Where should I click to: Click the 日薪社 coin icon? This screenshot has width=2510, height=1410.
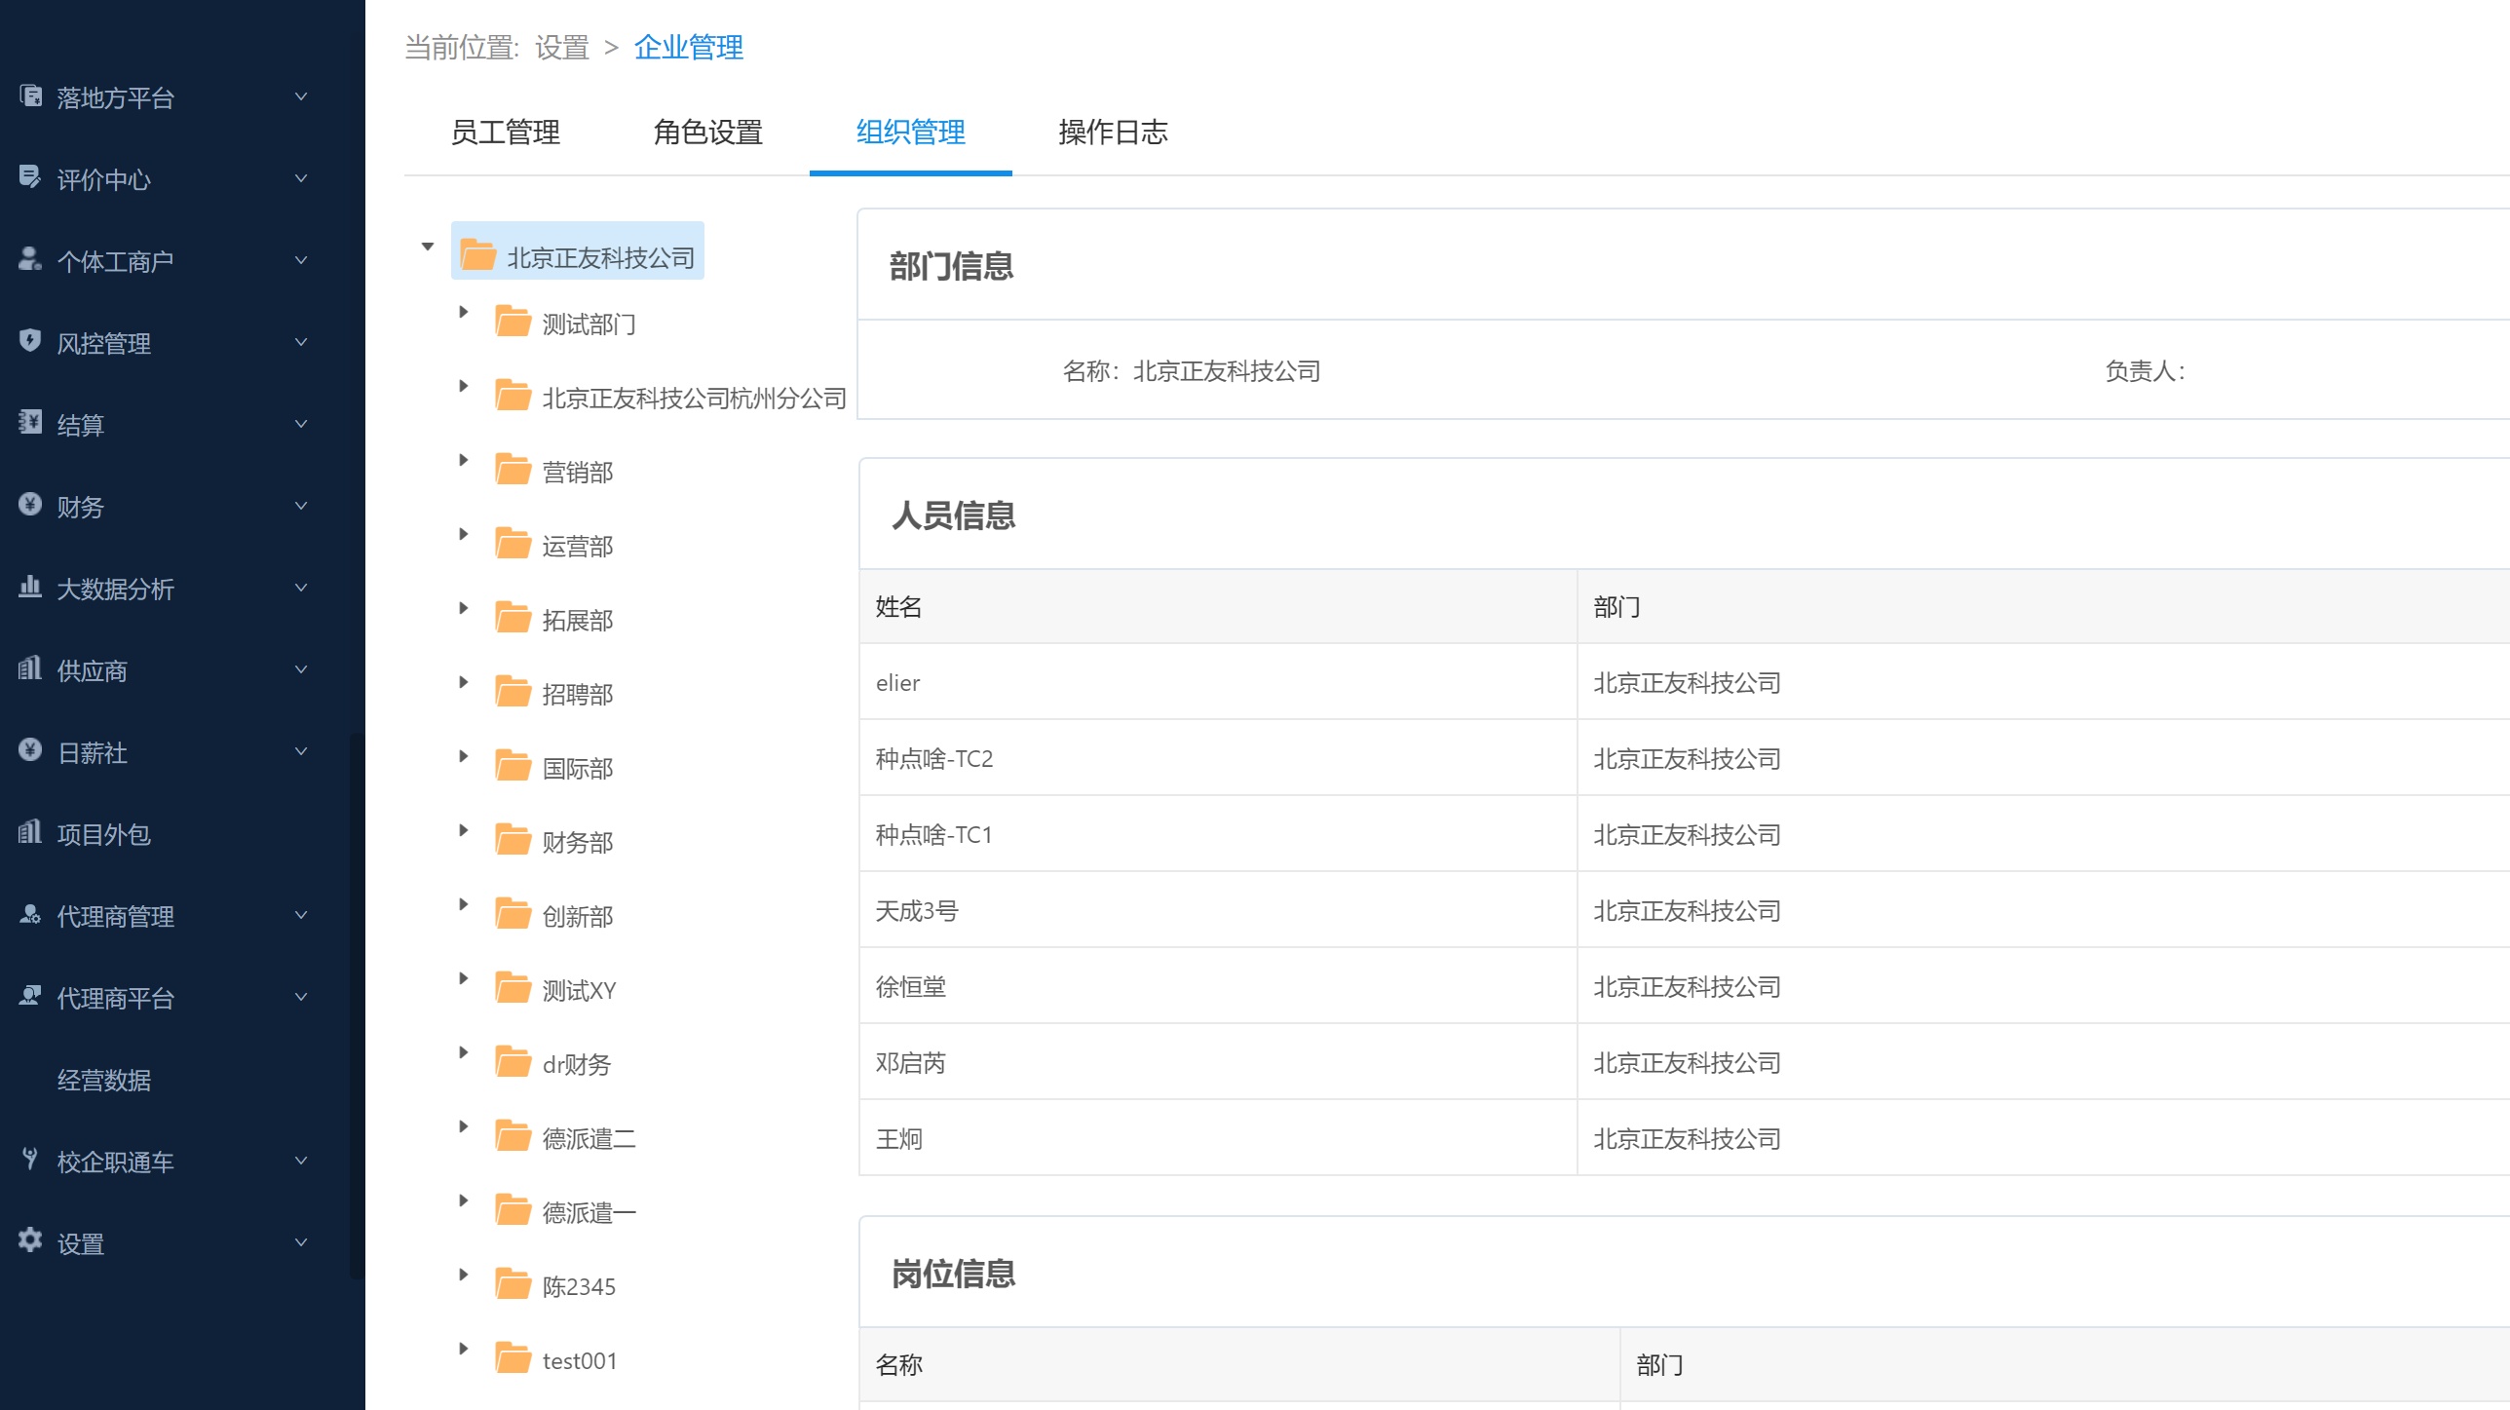(x=30, y=750)
